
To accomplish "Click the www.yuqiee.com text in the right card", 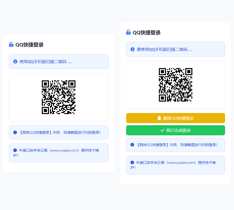I will click(x=181, y=162).
